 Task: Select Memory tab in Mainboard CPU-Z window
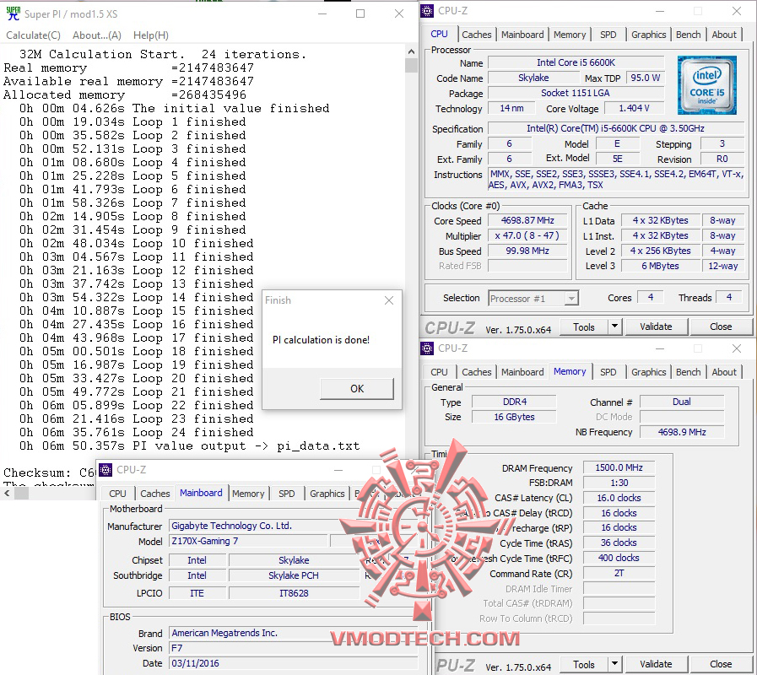coord(248,494)
